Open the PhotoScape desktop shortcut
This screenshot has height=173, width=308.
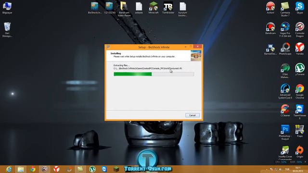tap(285, 49)
